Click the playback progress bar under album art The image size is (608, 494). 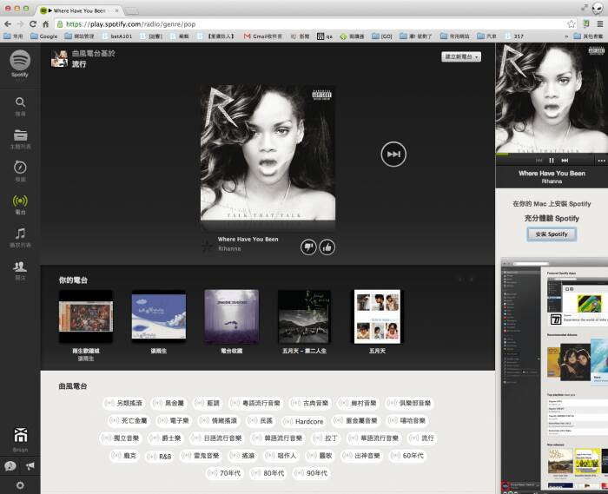click(552, 155)
